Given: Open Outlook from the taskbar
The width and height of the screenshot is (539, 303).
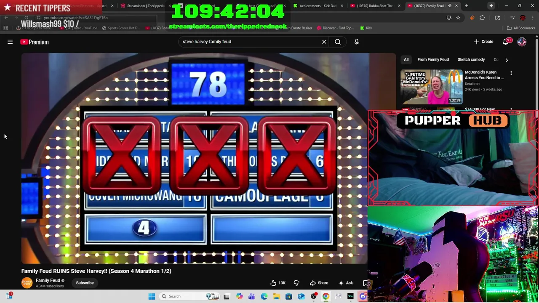Looking at the screenshot, I should tap(301, 296).
